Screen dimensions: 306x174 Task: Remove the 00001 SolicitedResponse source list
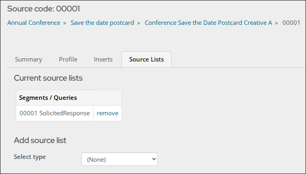pyautogui.click(x=108, y=113)
